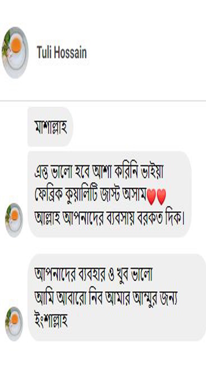Click the word Tuli in the header
206x366 pixels.
click(45, 53)
